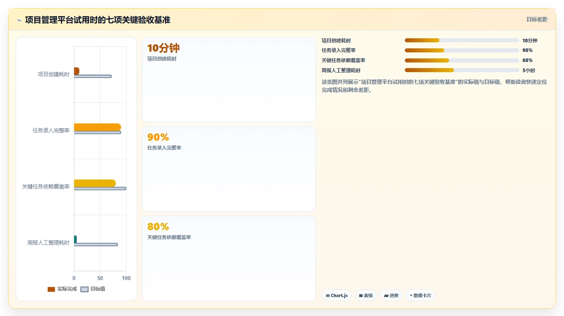Click the 任务录入完整率 chart axis label
Screen dimensions: 564x316
51,131
